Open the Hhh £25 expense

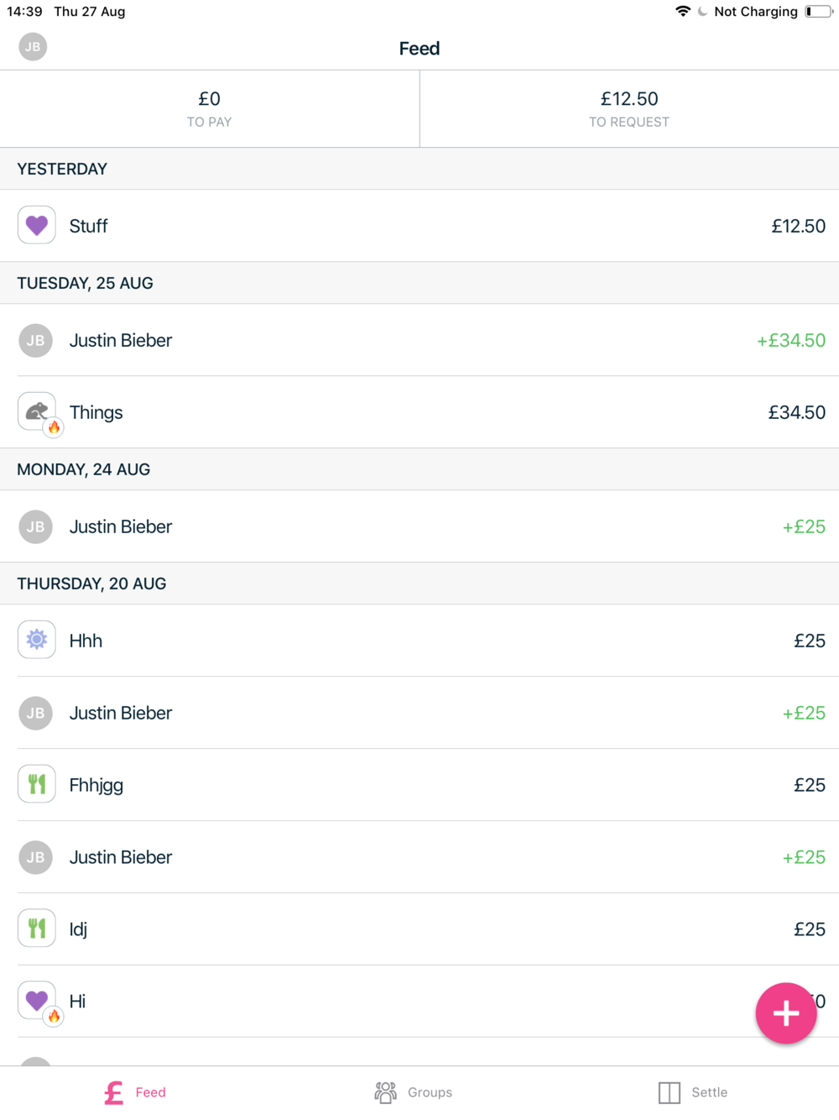[x=419, y=641]
